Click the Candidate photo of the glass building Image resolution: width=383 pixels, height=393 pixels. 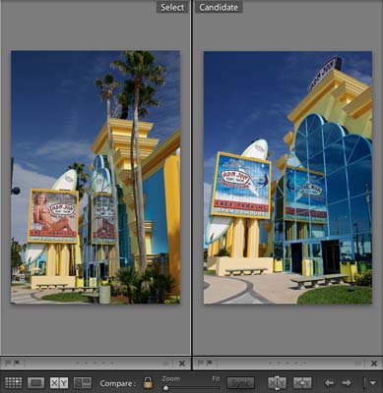(287, 178)
